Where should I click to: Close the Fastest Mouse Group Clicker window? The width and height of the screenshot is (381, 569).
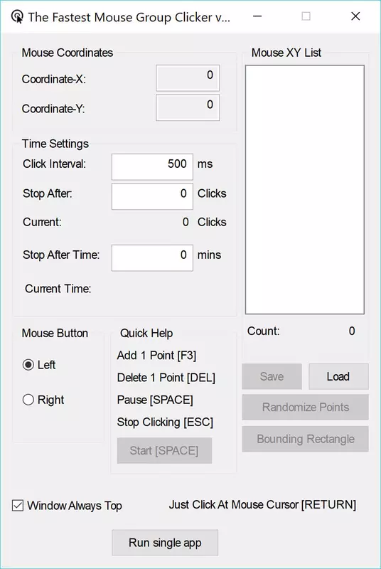pyautogui.click(x=355, y=16)
